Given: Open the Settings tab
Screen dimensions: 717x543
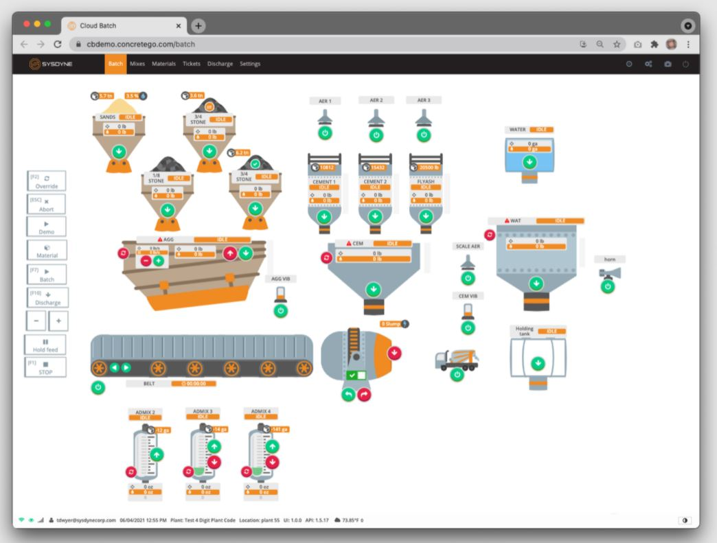Looking at the screenshot, I should coord(251,63).
